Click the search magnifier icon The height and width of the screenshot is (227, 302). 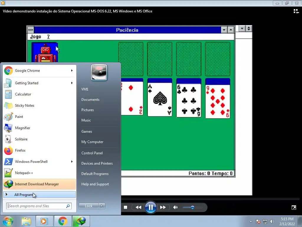click(68, 206)
